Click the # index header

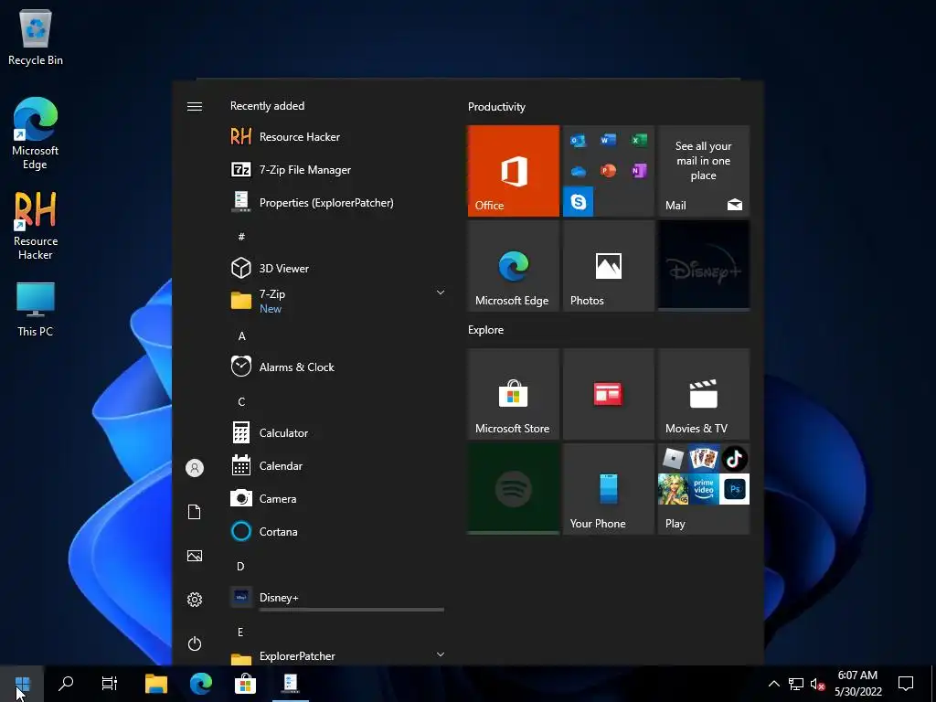click(x=241, y=237)
